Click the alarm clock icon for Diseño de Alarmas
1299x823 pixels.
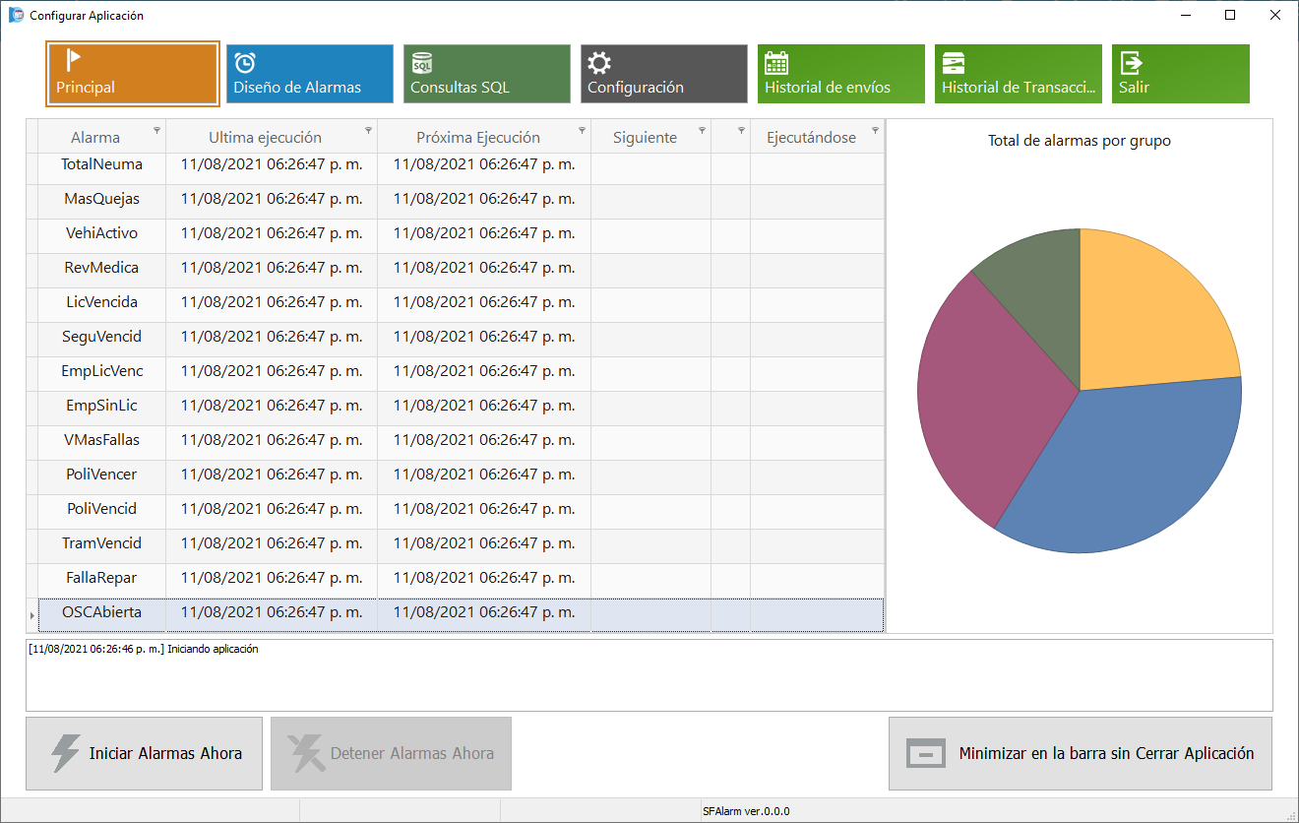[x=245, y=63]
